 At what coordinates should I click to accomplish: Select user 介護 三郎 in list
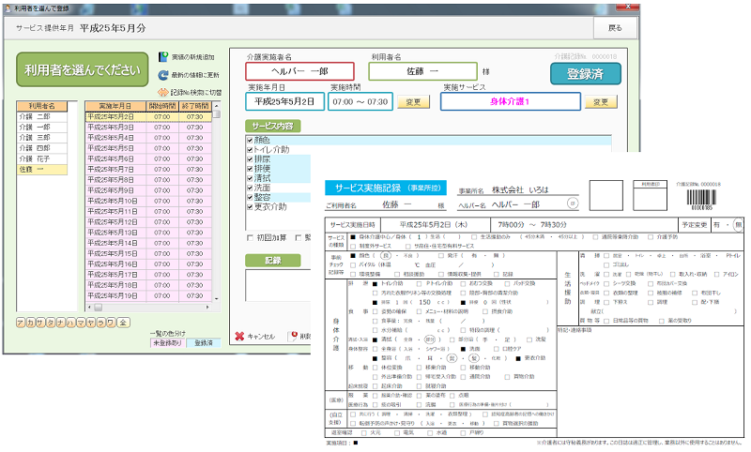(x=41, y=138)
